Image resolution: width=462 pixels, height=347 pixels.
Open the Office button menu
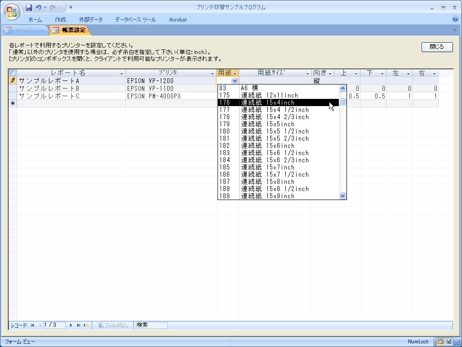pyautogui.click(x=12, y=12)
